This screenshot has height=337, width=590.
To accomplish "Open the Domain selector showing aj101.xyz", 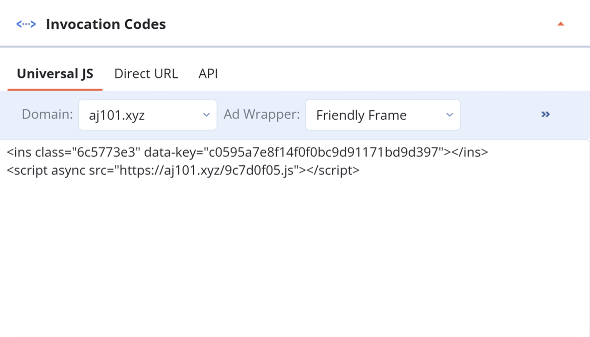I will (147, 115).
